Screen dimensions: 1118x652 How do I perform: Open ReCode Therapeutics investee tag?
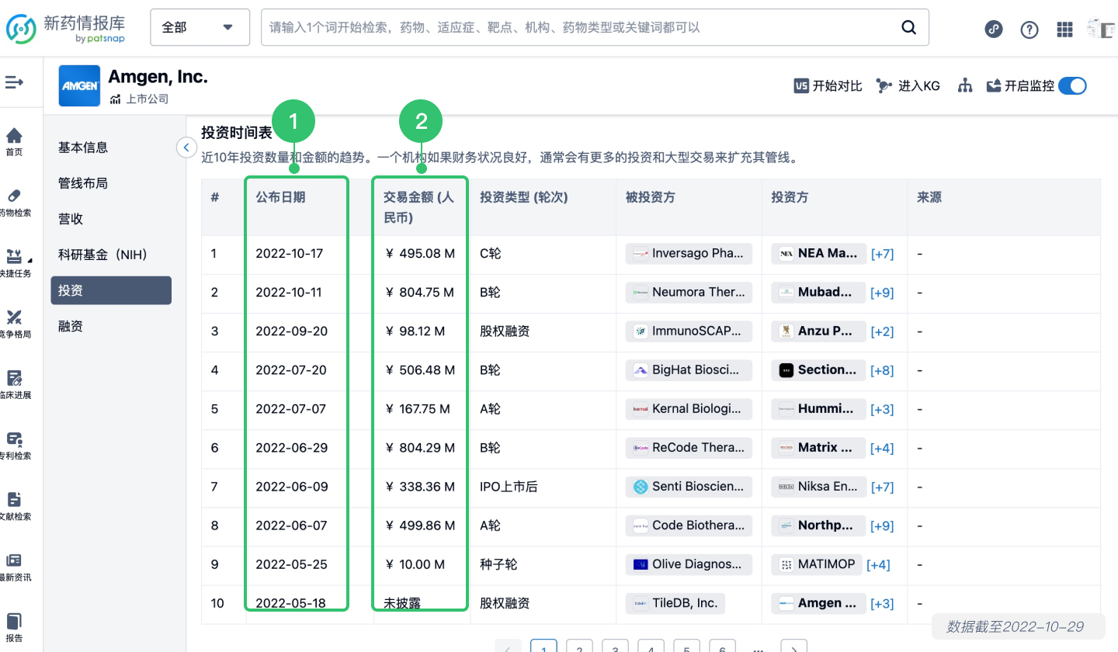point(689,448)
